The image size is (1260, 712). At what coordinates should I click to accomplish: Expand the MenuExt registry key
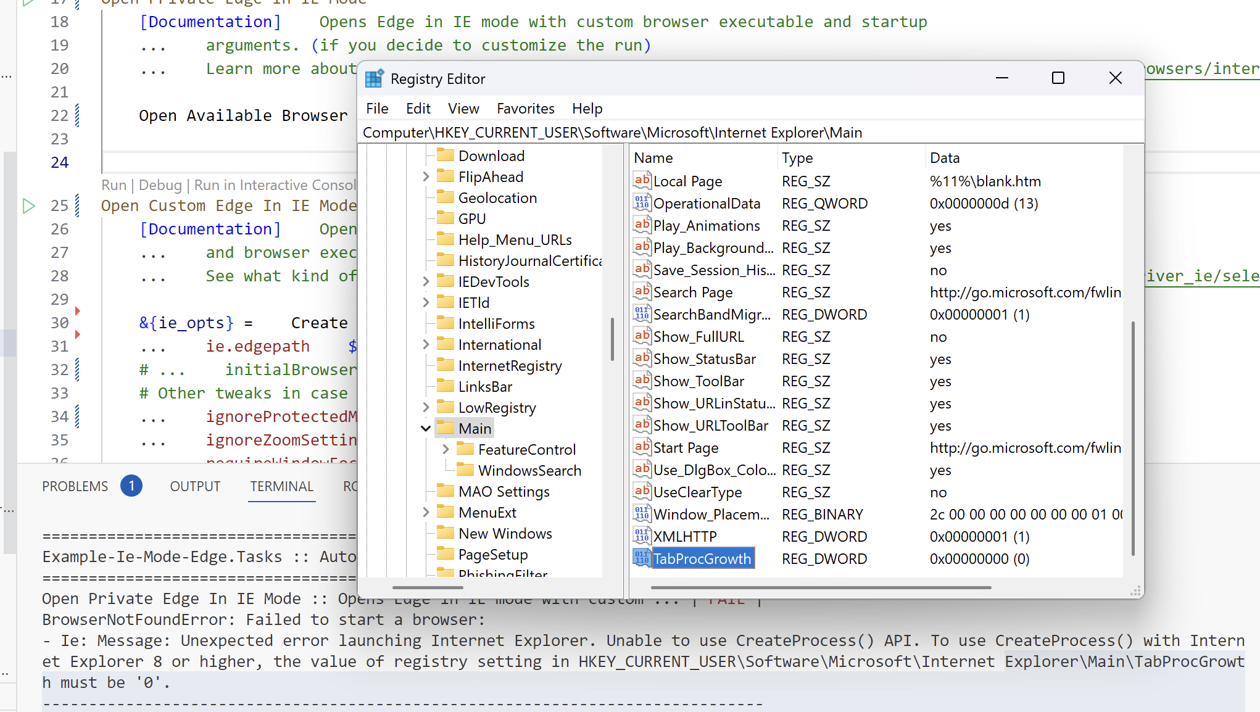(x=426, y=512)
